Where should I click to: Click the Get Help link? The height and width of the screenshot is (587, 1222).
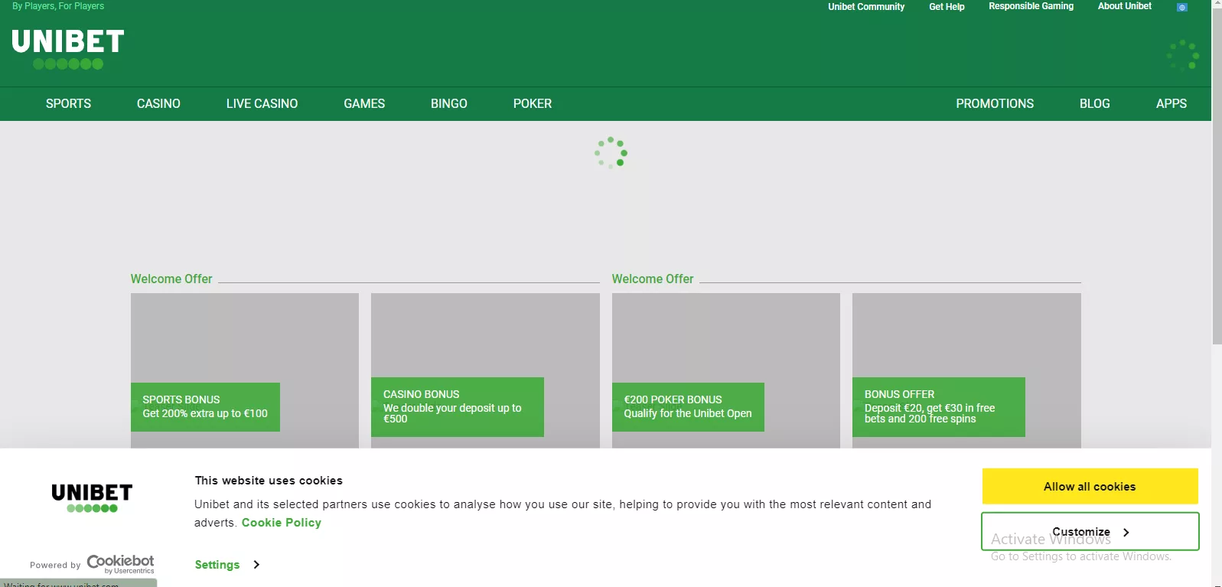(947, 6)
